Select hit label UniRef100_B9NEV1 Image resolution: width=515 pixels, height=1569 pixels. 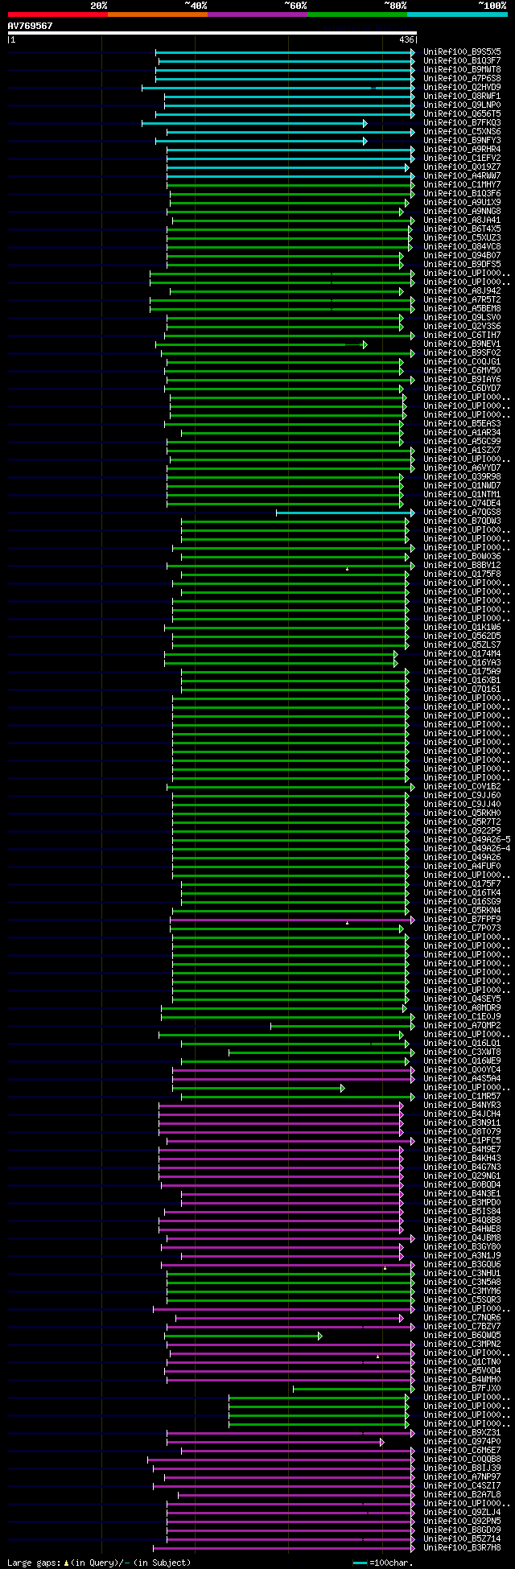462,344
